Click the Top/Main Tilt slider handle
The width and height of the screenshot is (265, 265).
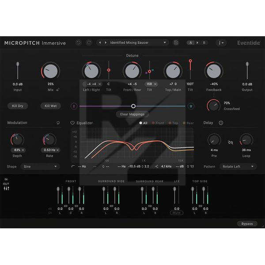coord(190,61)
